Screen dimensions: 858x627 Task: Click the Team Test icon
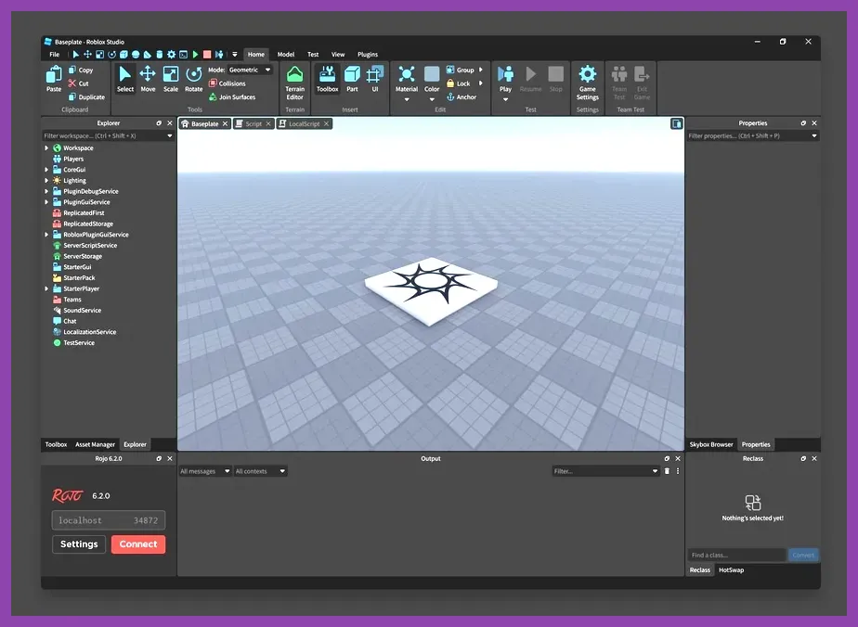pos(618,74)
